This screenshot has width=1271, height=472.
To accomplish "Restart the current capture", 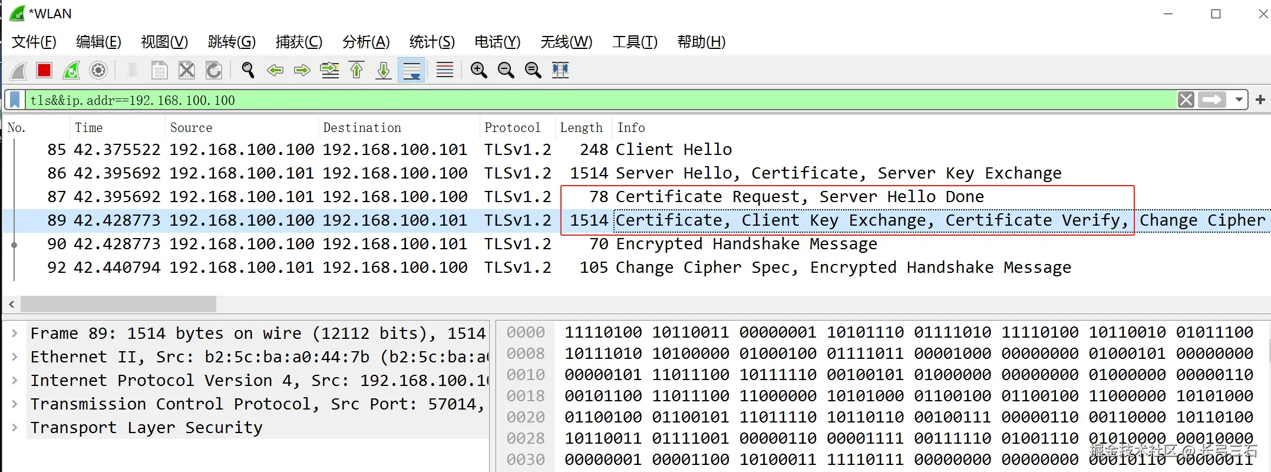I will tap(71, 71).
